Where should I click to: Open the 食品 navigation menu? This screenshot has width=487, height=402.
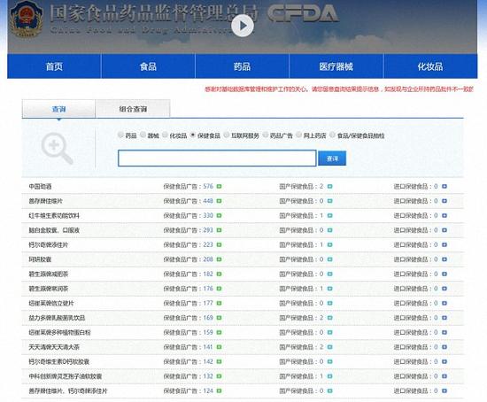pos(148,66)
